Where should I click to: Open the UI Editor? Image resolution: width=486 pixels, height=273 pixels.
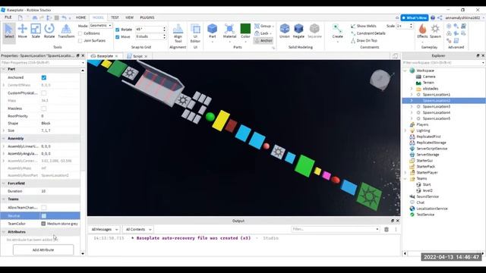coord(195,33)
